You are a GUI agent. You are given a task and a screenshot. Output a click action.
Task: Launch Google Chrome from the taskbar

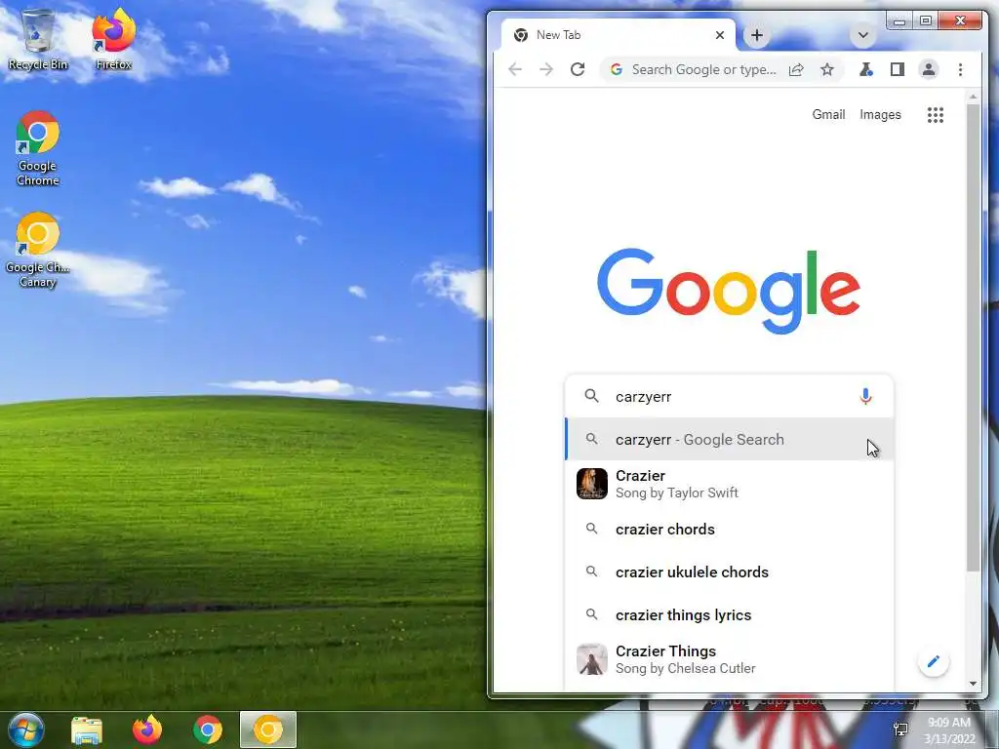[208, 729]
